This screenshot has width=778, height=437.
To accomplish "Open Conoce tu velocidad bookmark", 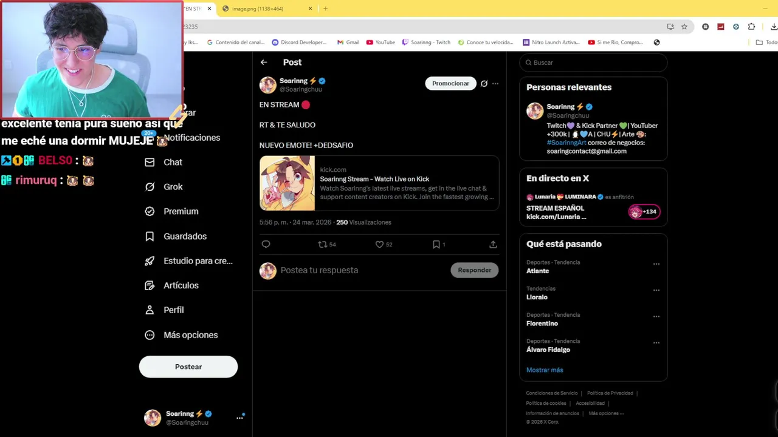I will click(486, 42).
